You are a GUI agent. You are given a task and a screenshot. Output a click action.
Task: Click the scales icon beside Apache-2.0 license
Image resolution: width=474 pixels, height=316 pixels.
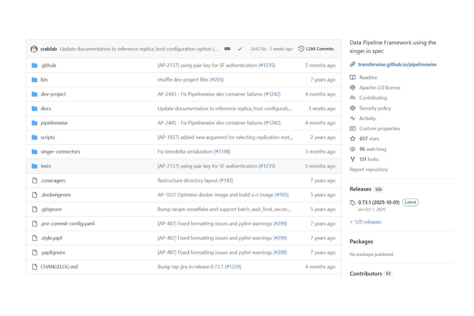point(353,87)
